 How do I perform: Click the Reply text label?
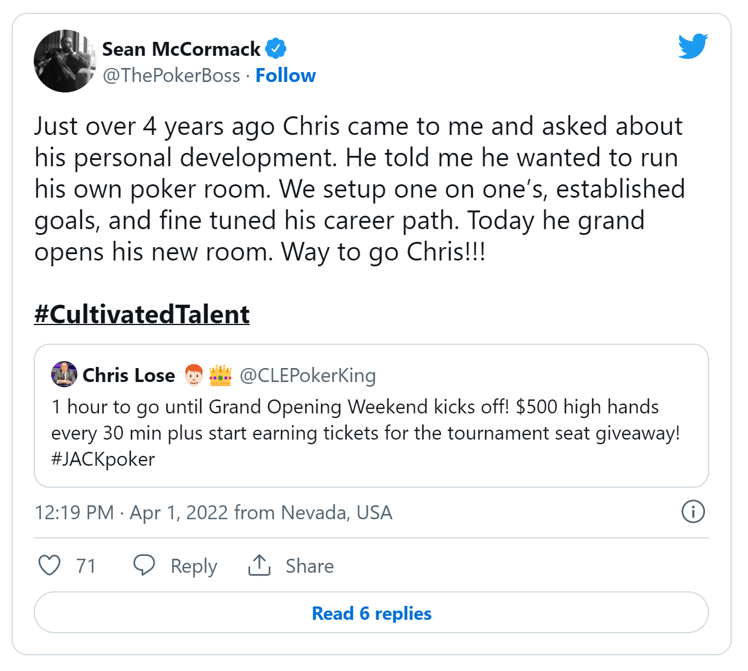[194, 566]
